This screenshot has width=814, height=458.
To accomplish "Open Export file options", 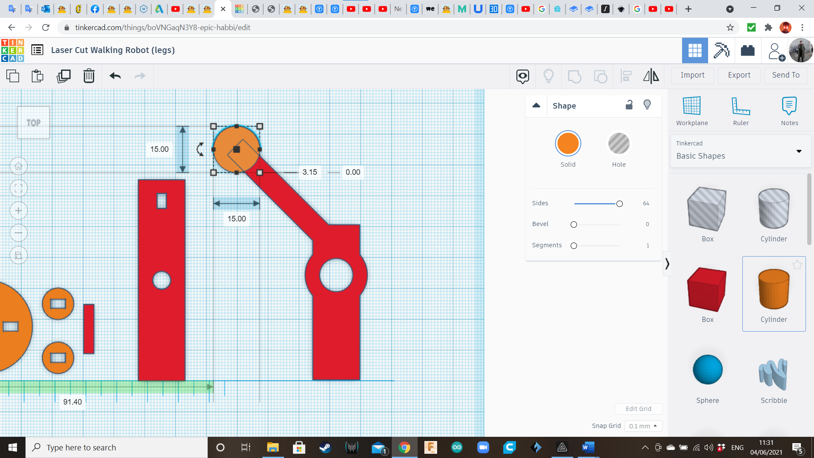I will (739, 74).
